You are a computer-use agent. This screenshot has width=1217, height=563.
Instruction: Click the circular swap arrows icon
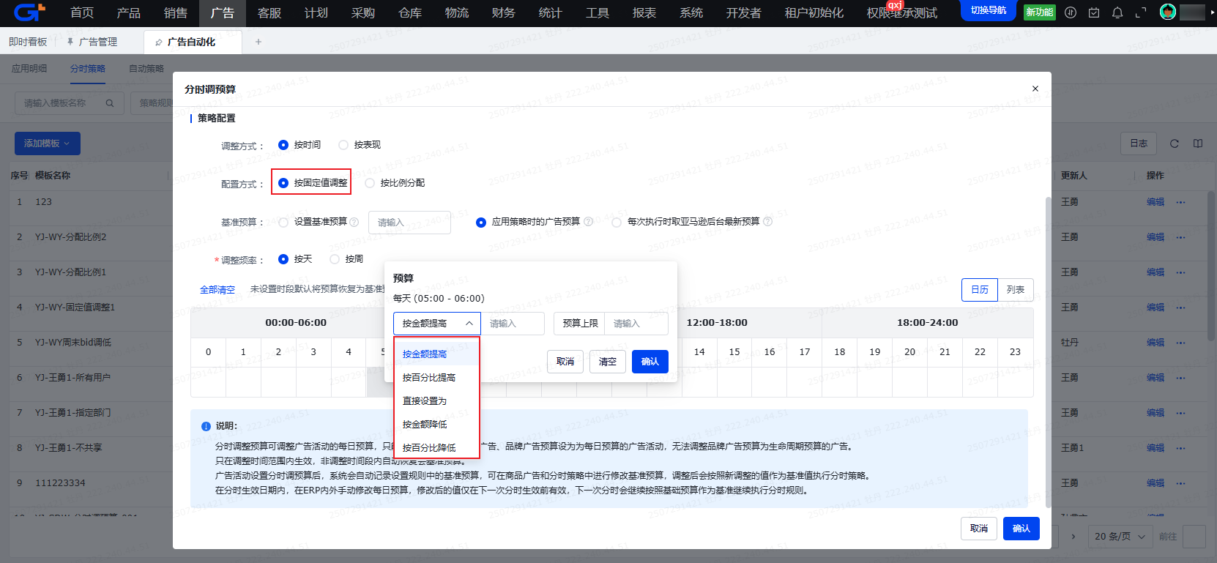tap(1070, 12)
